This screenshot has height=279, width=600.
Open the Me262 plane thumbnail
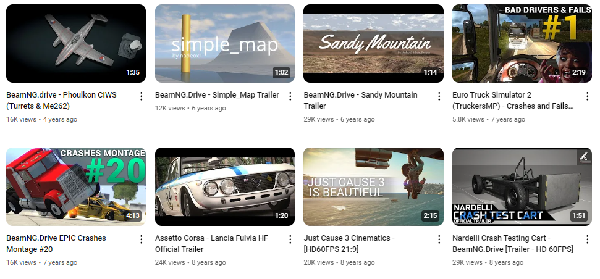76,44
